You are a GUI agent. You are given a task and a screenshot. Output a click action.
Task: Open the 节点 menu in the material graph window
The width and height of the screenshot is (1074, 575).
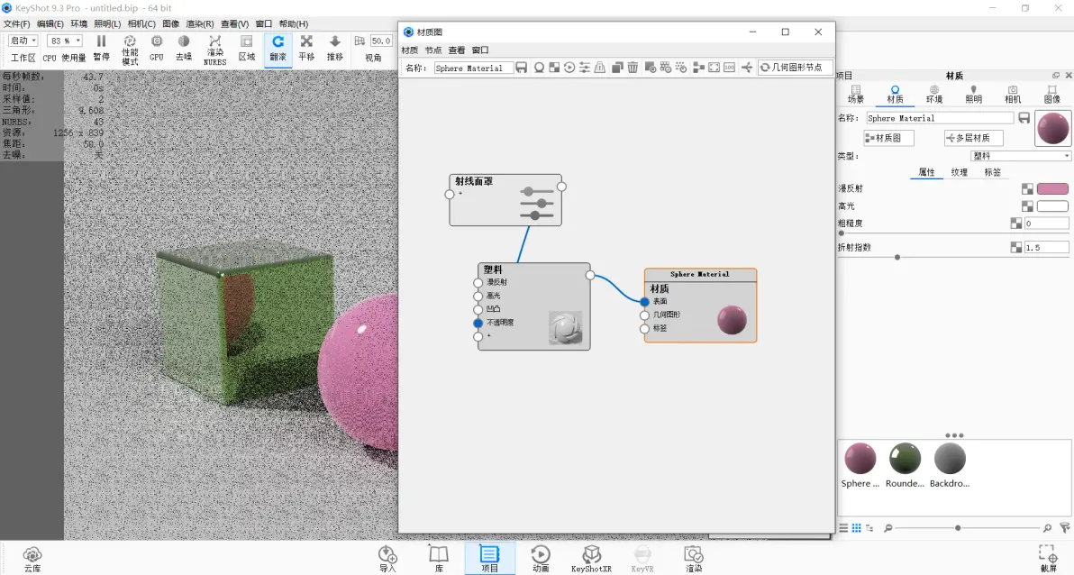[x=432, y=50]
